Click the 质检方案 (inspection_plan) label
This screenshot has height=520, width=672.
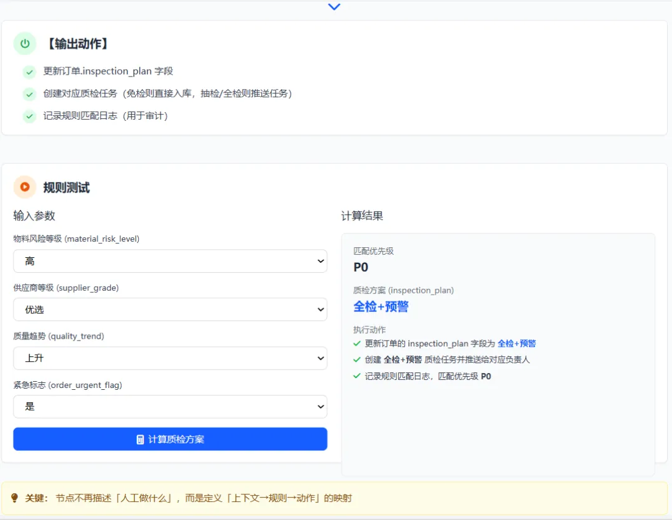point(403,290)
